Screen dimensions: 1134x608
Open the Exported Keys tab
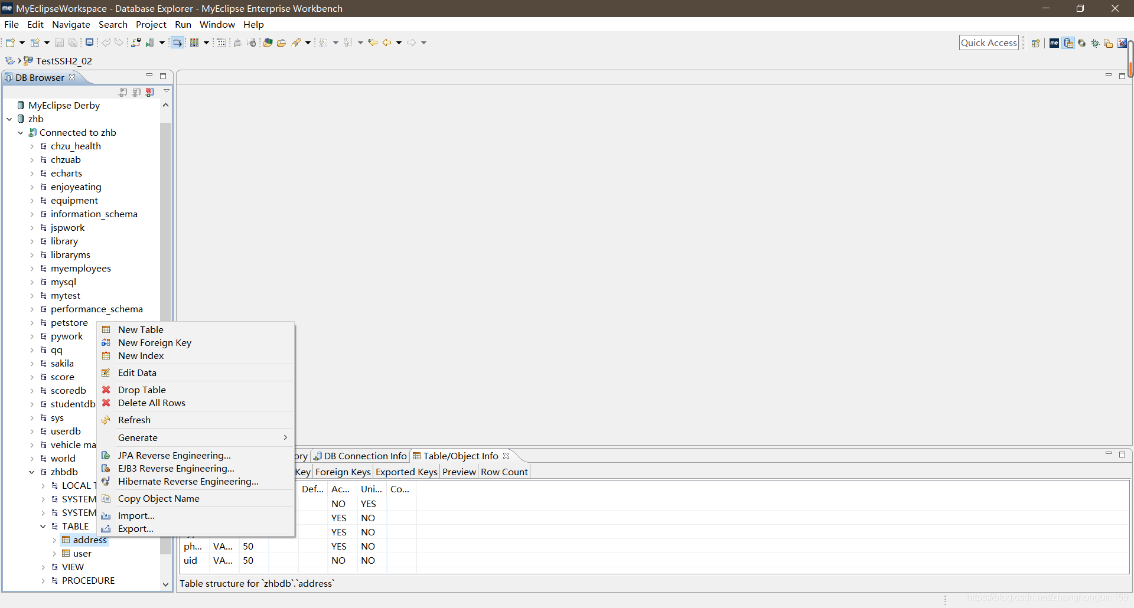click(406, 472)
